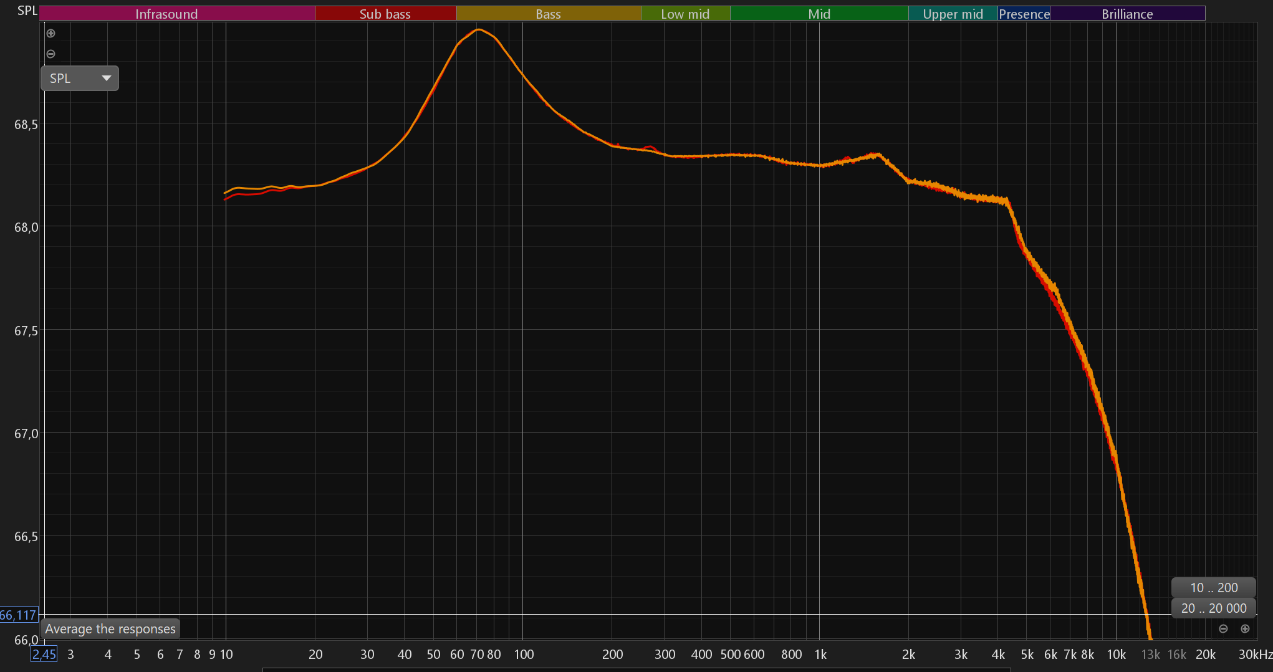The image size is (1273, 672).
Task: Zoom in horizontally with the bottom-right plus icon
Action: point(1245,629)
